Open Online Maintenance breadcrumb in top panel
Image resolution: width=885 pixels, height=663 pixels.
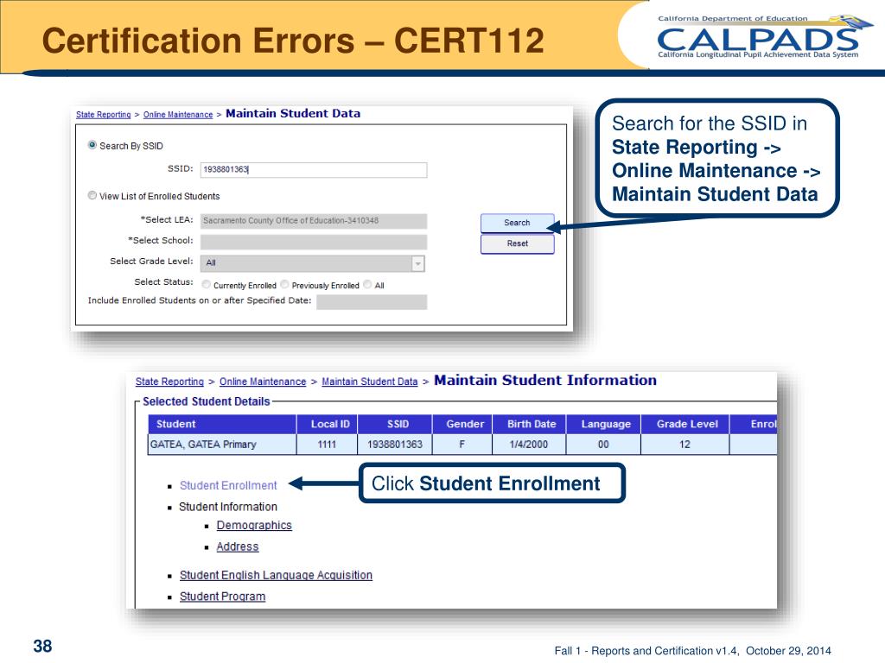[178, 115]
